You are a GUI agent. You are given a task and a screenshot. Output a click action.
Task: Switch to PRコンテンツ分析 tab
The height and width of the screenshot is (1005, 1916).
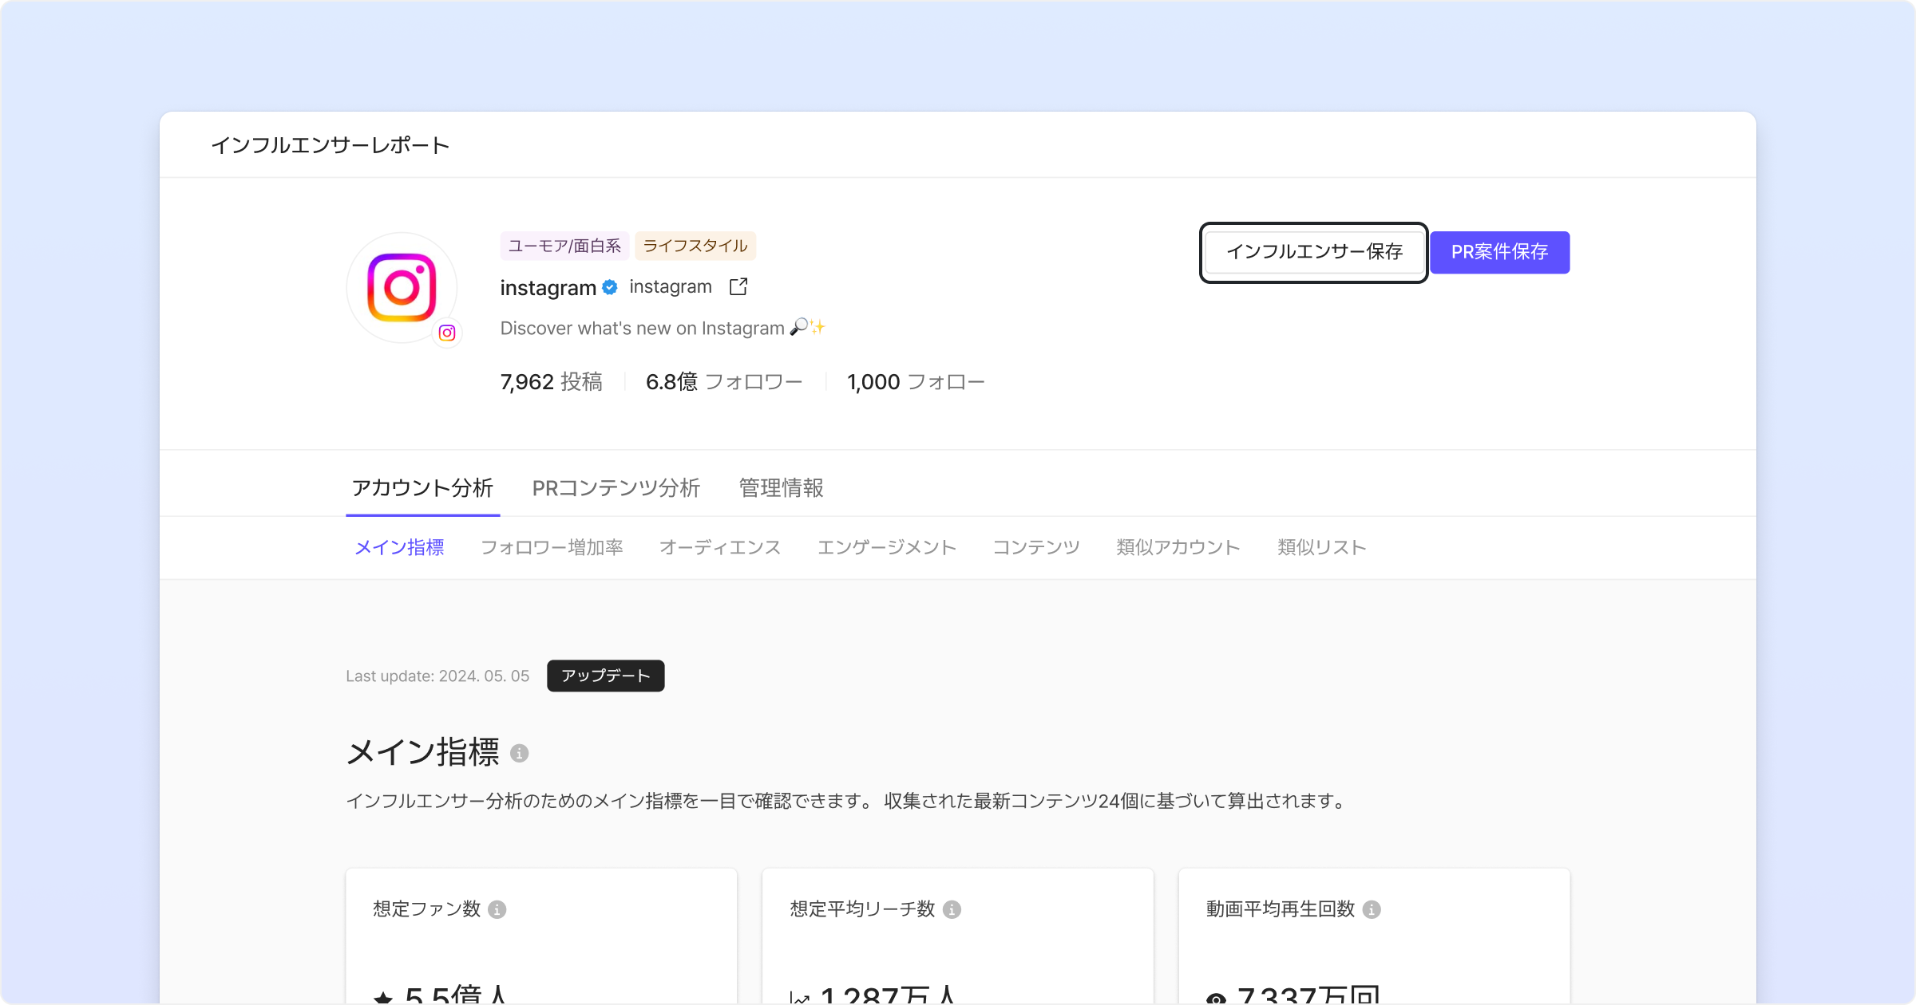[616, 487]
